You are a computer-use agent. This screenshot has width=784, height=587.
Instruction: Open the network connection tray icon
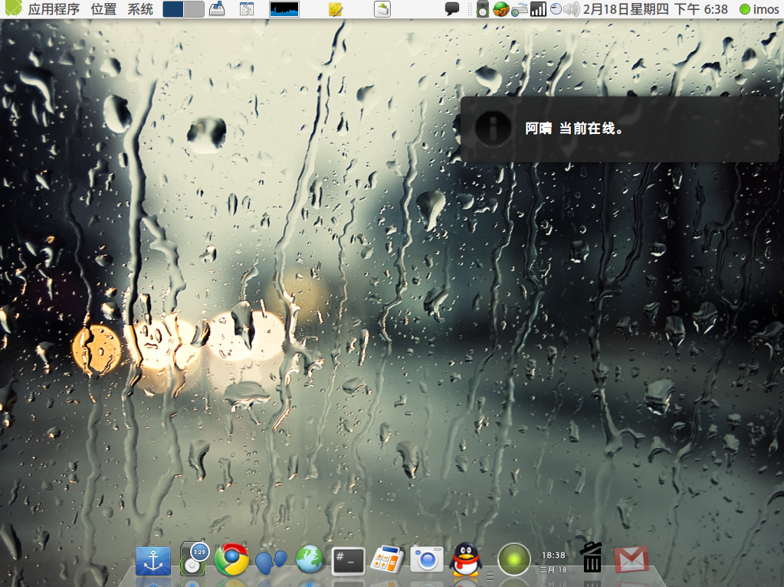pos(520,9)
